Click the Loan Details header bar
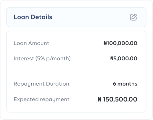This screenshot has height=120, width=153. [76, 17]
